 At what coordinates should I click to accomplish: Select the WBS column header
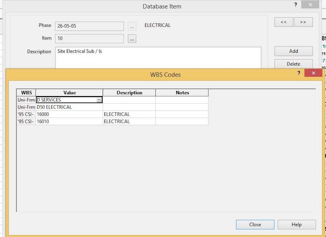point(26,93)
